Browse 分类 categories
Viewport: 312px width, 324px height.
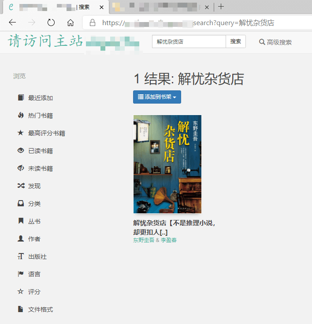coord(34,204)
